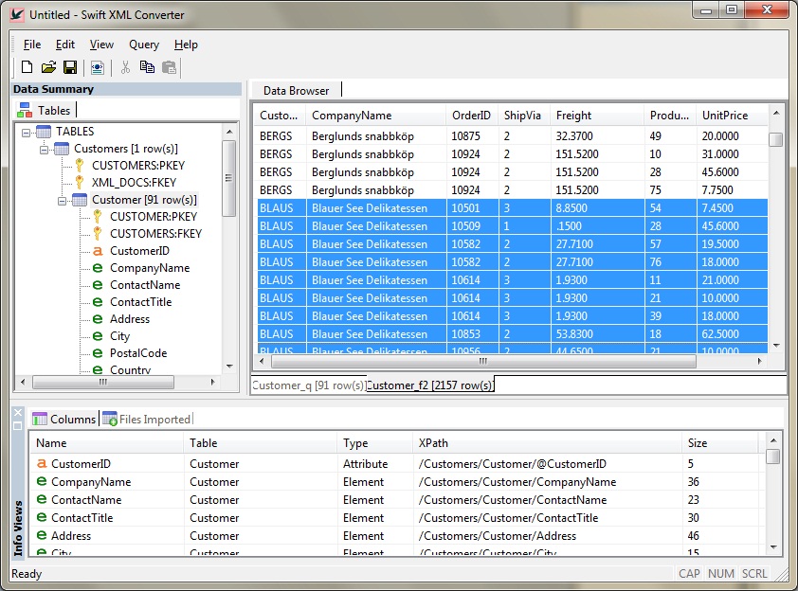Click element icon beside PostalCode in tree
The image size is (798, 591).
tap(98, 353)
